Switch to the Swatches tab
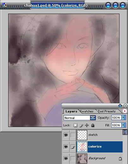 tap(87, 111)
